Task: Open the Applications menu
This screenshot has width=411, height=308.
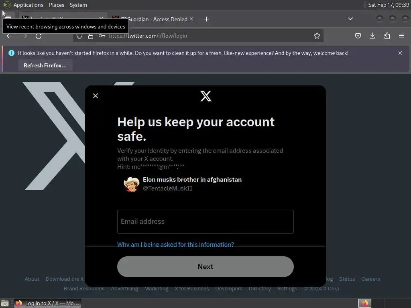Action: tap(28, 5)
